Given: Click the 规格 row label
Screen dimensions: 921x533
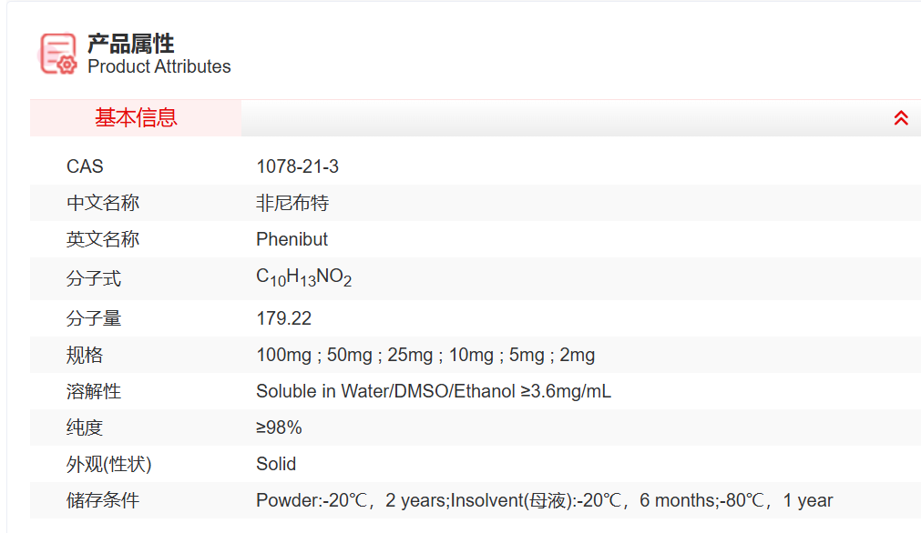Looking at the screenshot, I should coord(85,355).
